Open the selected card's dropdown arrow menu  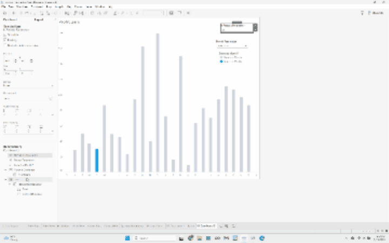tap(255, 30)
